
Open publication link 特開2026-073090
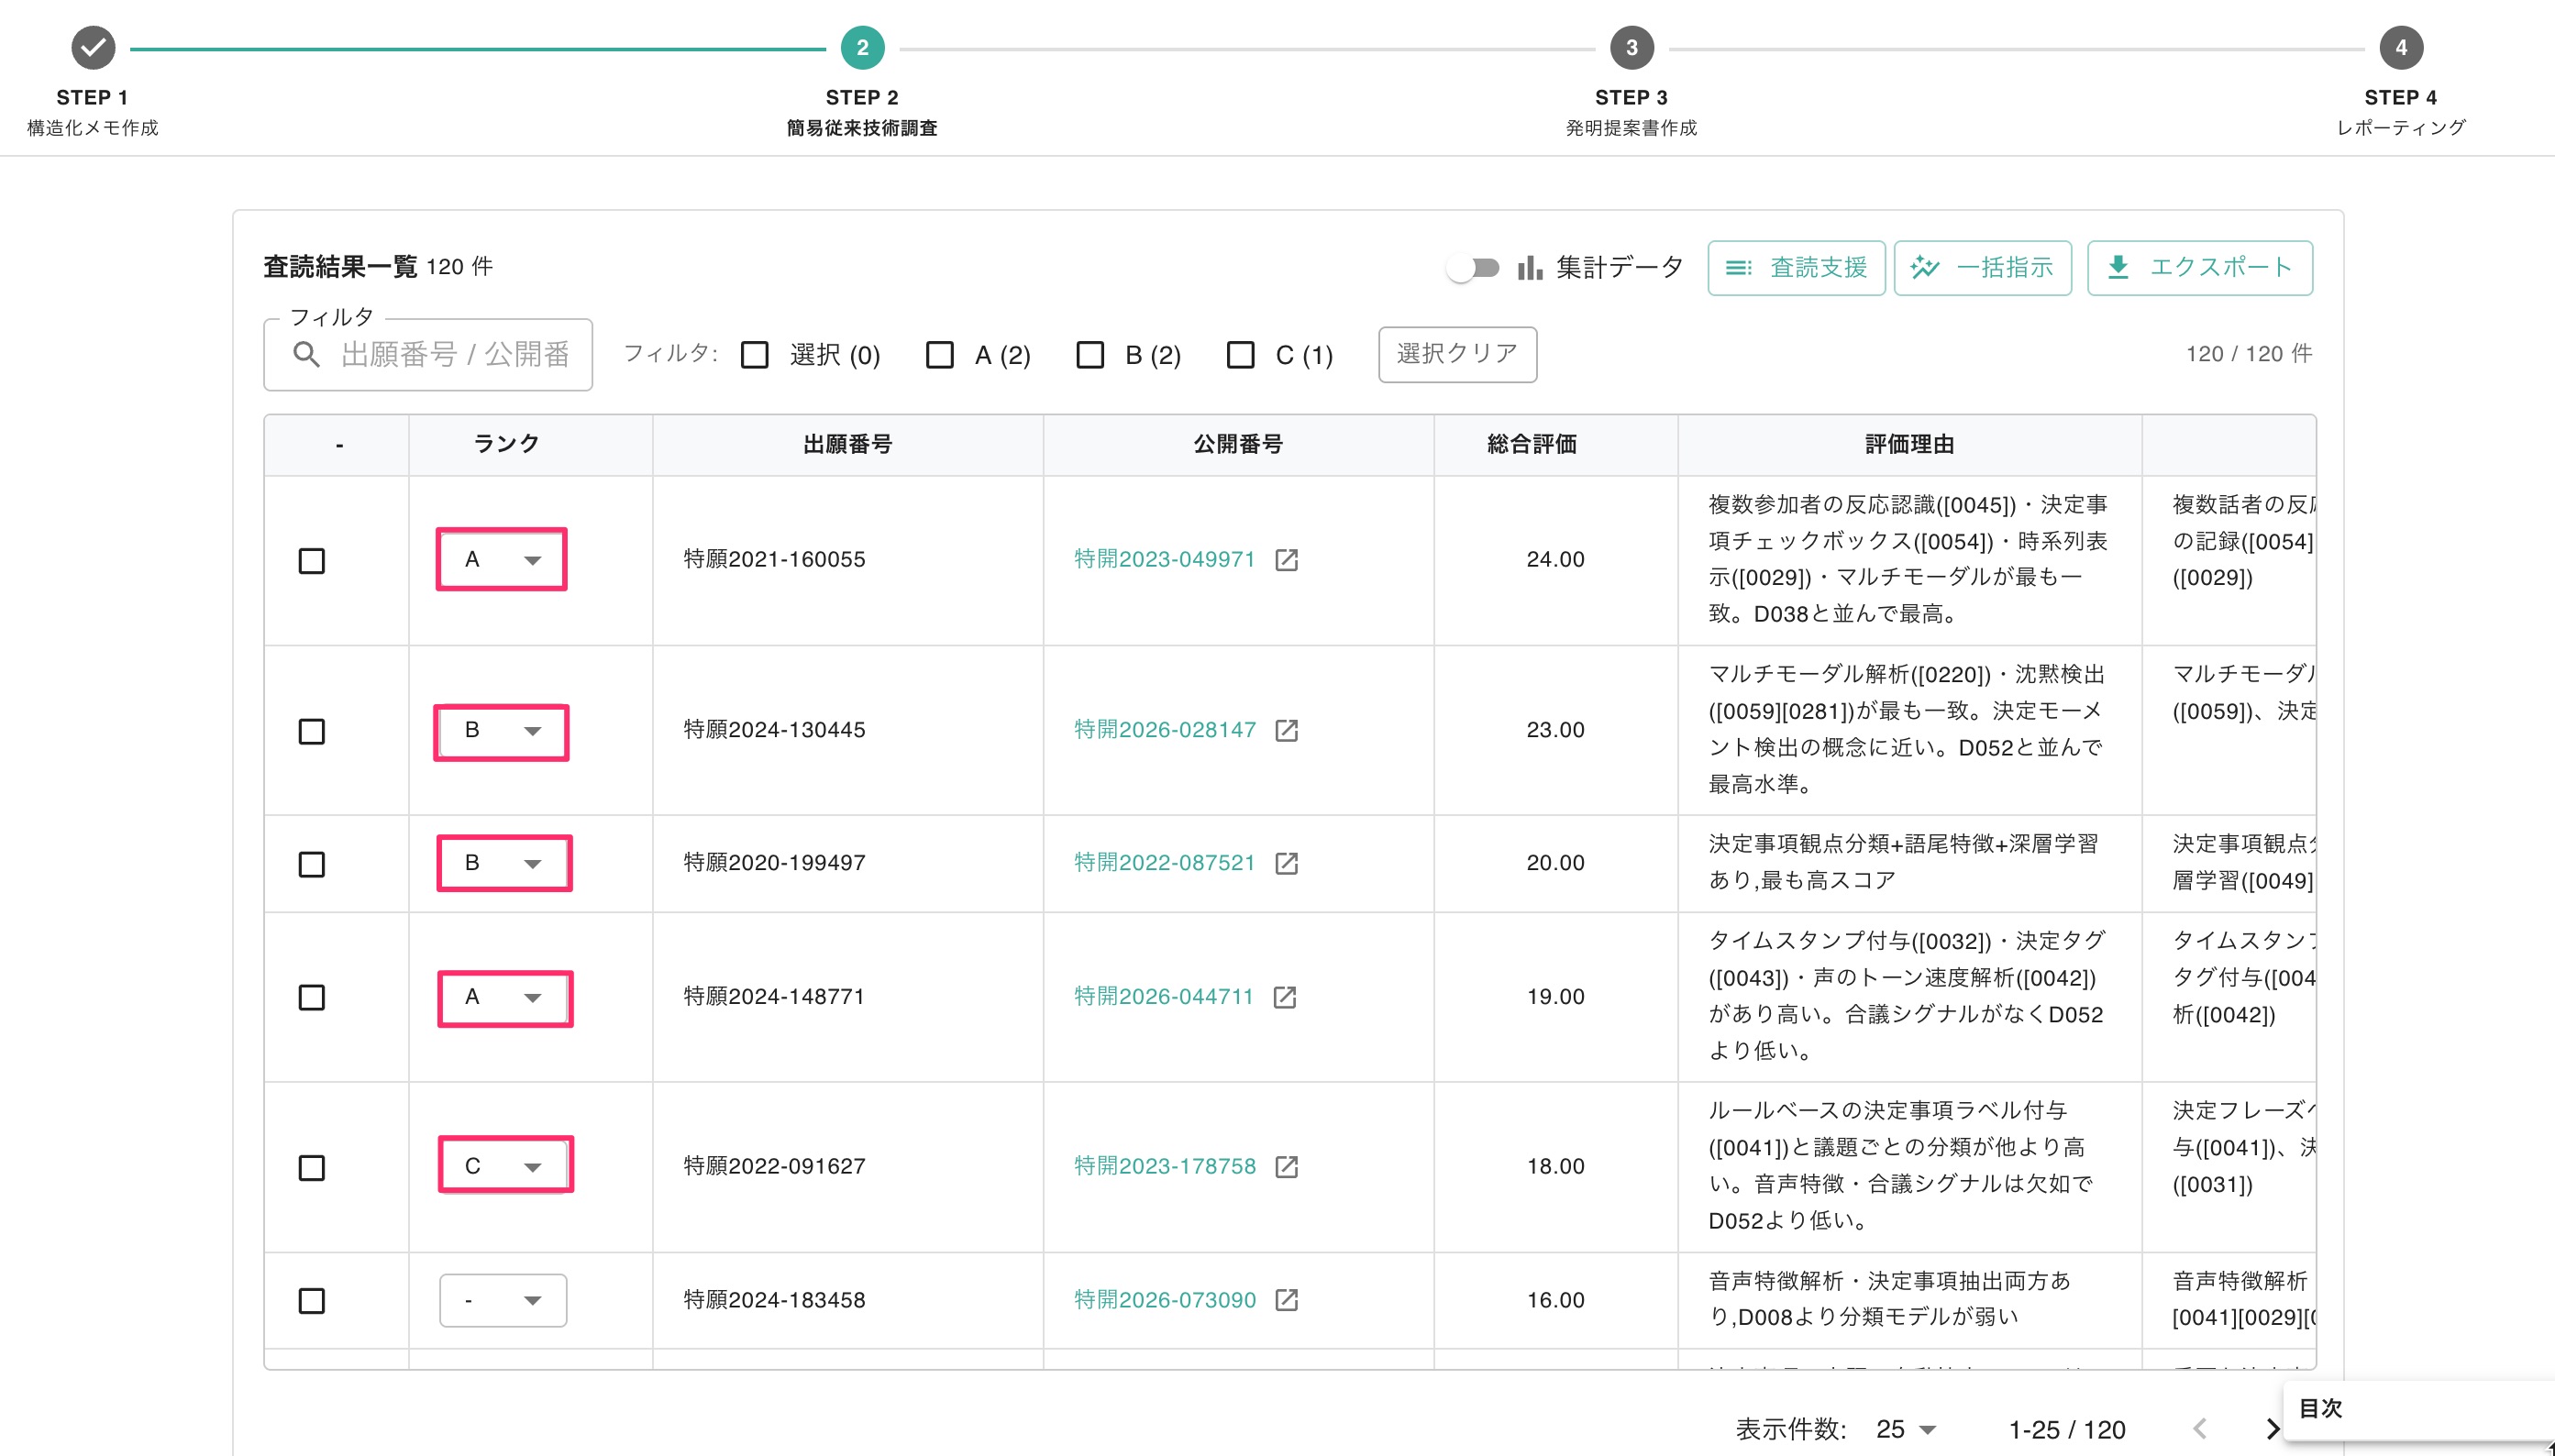pyautogui.click(x=1164, y=1300)
